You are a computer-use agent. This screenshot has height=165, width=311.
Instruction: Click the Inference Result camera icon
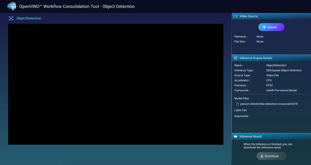click(236, 136)
